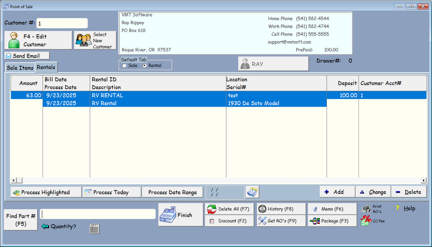Image resolution: width=432 pixels, height=247 pixels.
Task: Switch to the Rentals tab
Action: click(x=46, y=67)
